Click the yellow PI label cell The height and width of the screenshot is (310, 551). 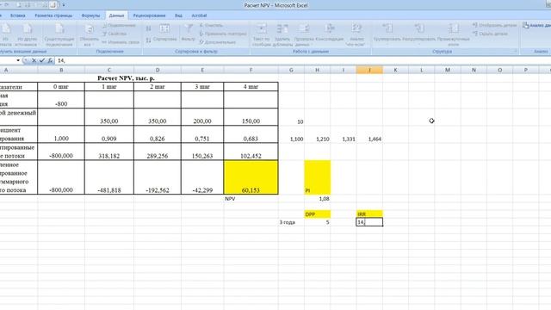318,177
